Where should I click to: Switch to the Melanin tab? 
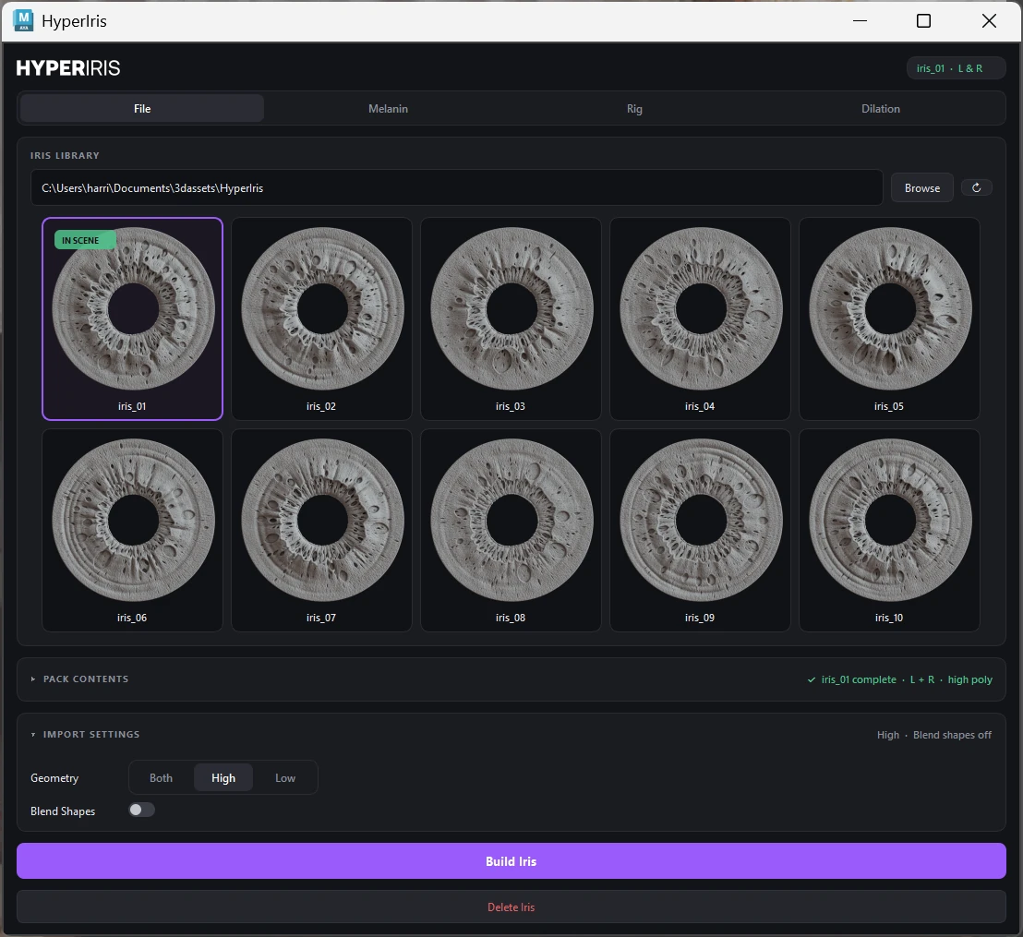(x=388, y=108)
